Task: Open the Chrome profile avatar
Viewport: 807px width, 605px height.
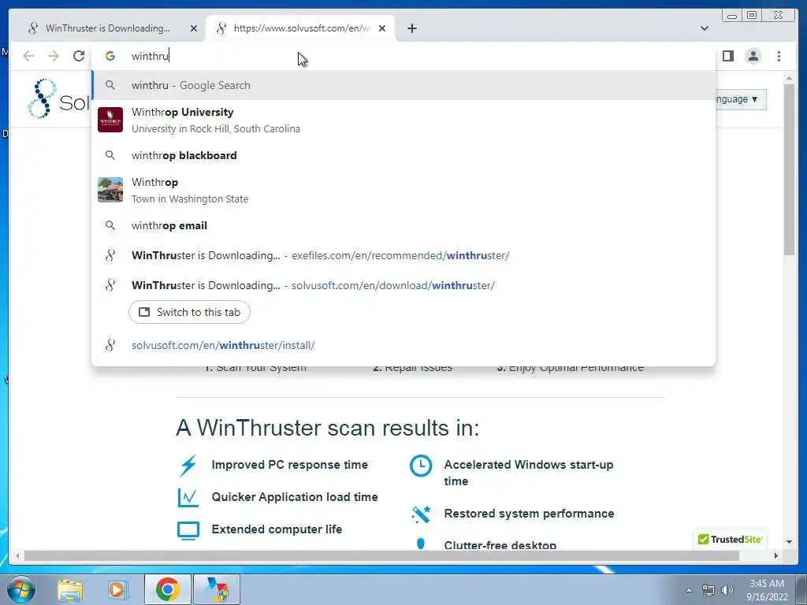Action: pos(753,56)
